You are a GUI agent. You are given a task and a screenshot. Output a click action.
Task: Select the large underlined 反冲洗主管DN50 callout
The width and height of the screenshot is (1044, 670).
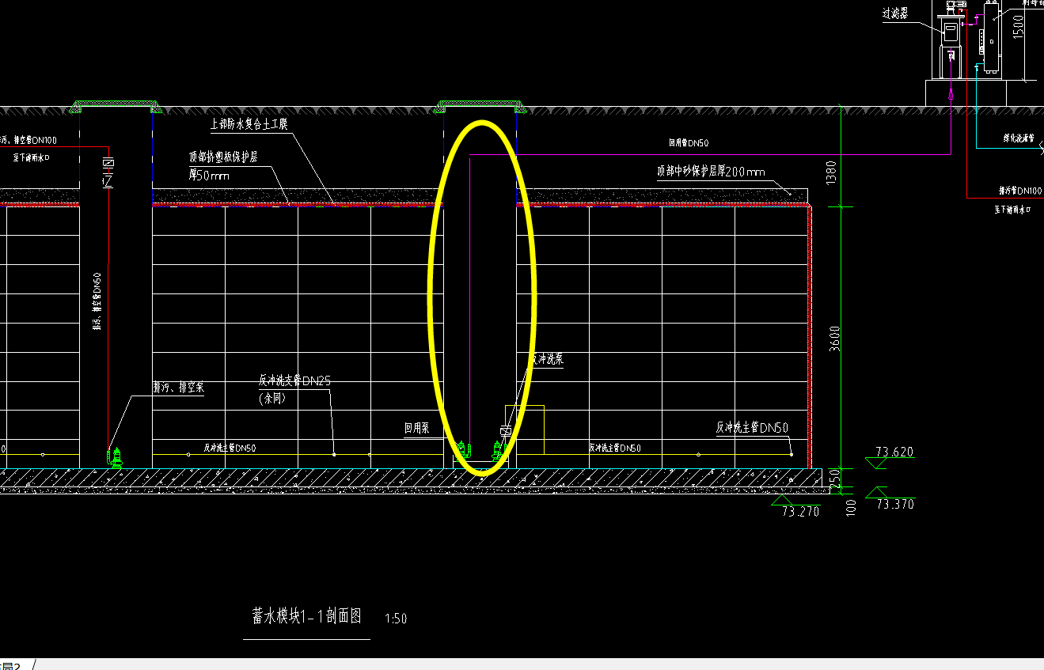coord(752,428)
